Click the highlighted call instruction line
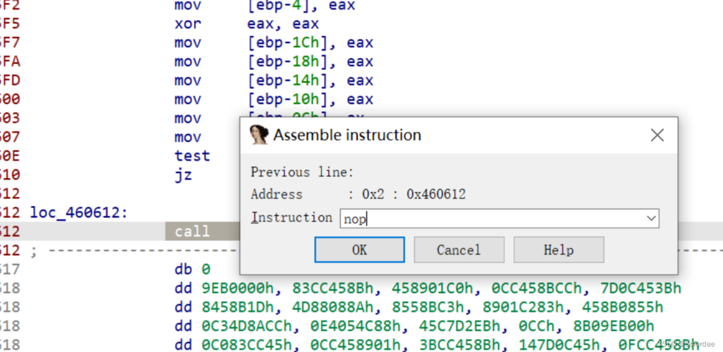This screenshot has height=352, width=723. (x=192, y=231)
